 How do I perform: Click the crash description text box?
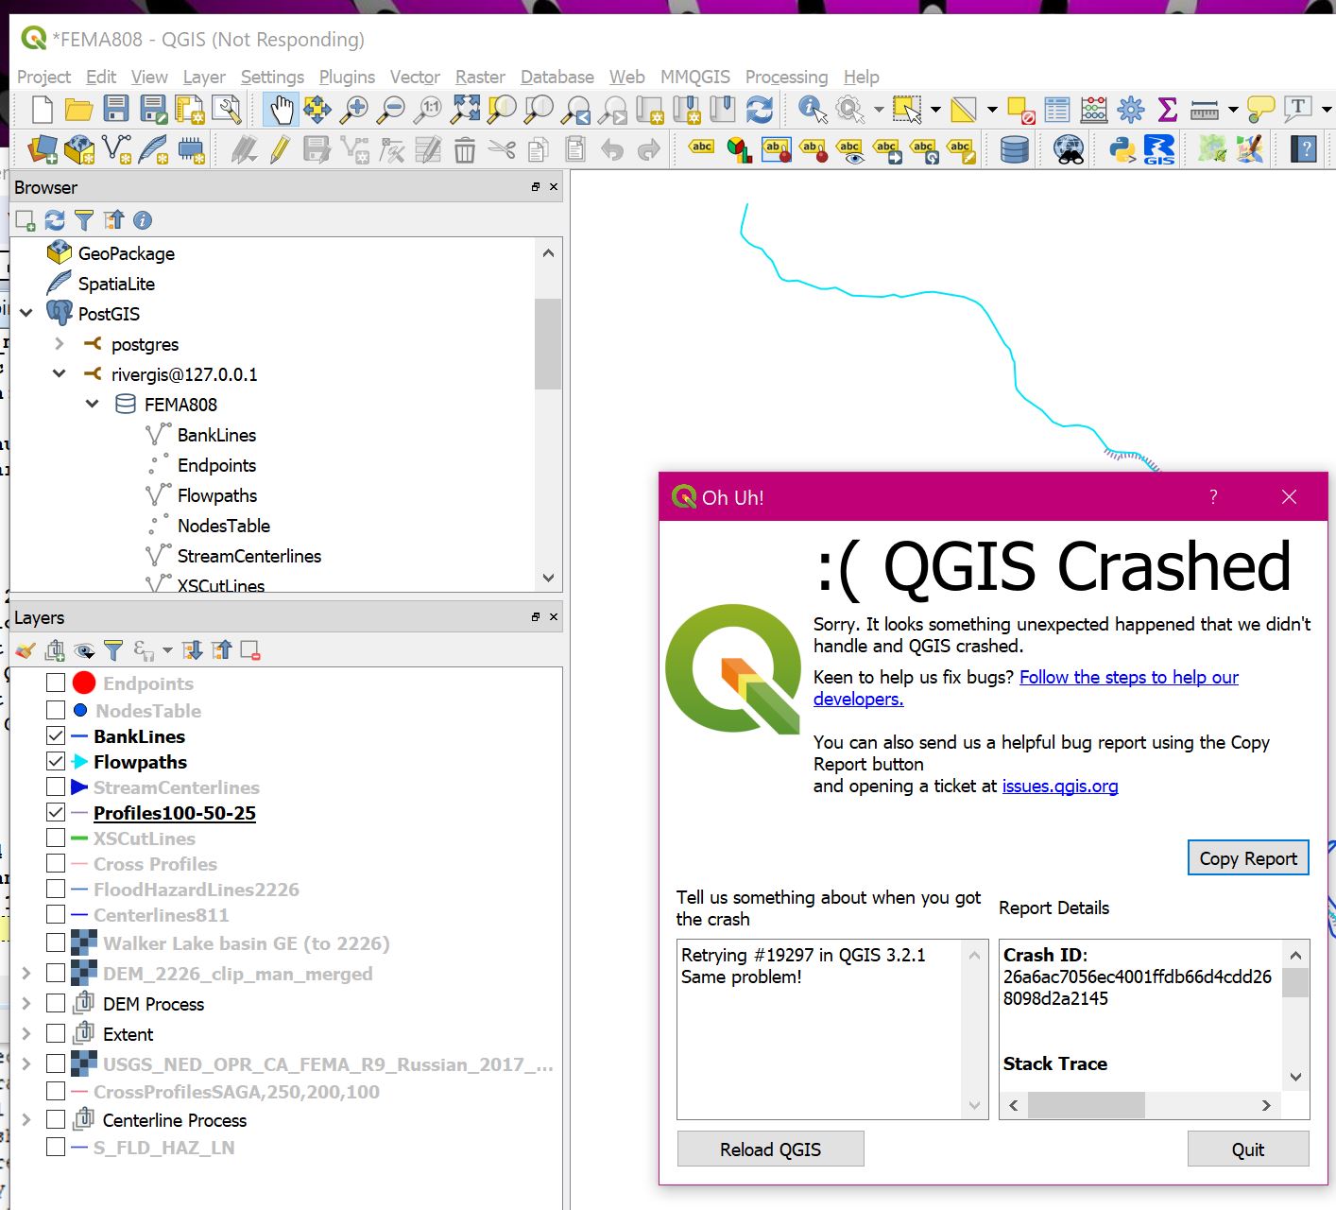tap(822, 1030)
